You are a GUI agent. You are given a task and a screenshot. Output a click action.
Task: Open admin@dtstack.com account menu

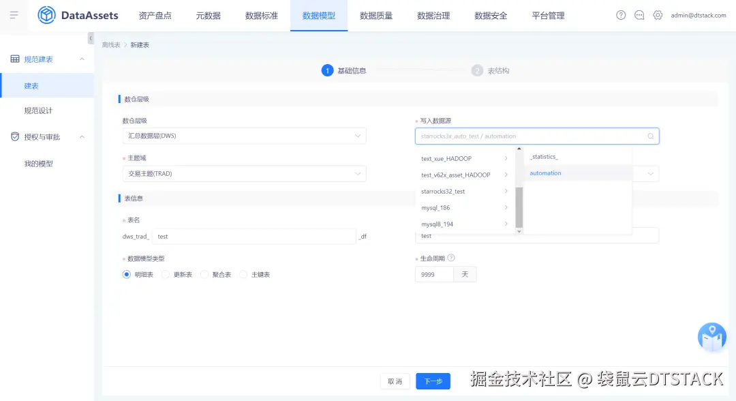(x=698, y=15)
